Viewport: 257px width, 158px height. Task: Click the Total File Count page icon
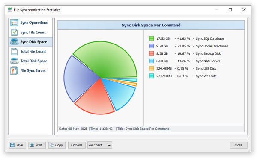(x=14, y=51)
